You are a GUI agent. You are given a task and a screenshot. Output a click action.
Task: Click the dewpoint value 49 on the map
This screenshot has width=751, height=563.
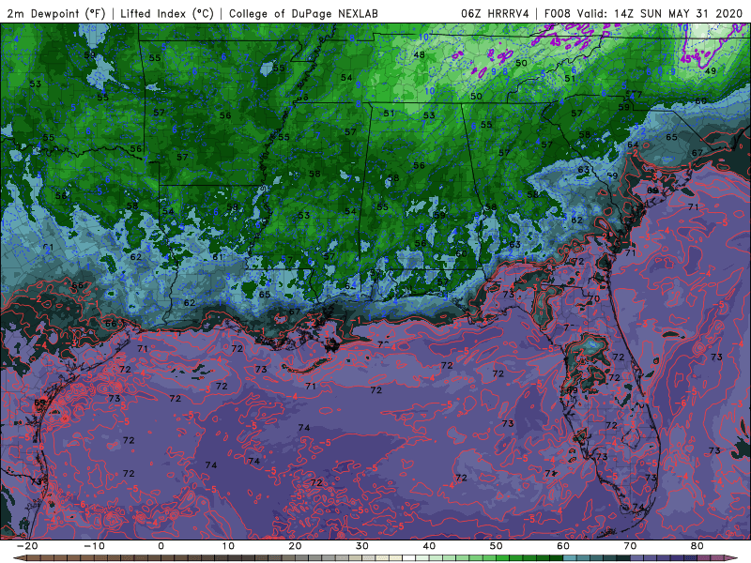711,71
